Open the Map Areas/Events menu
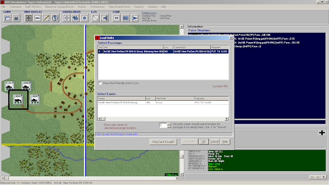Viewport: 329px width, 185px height. [x=119, y=7]
